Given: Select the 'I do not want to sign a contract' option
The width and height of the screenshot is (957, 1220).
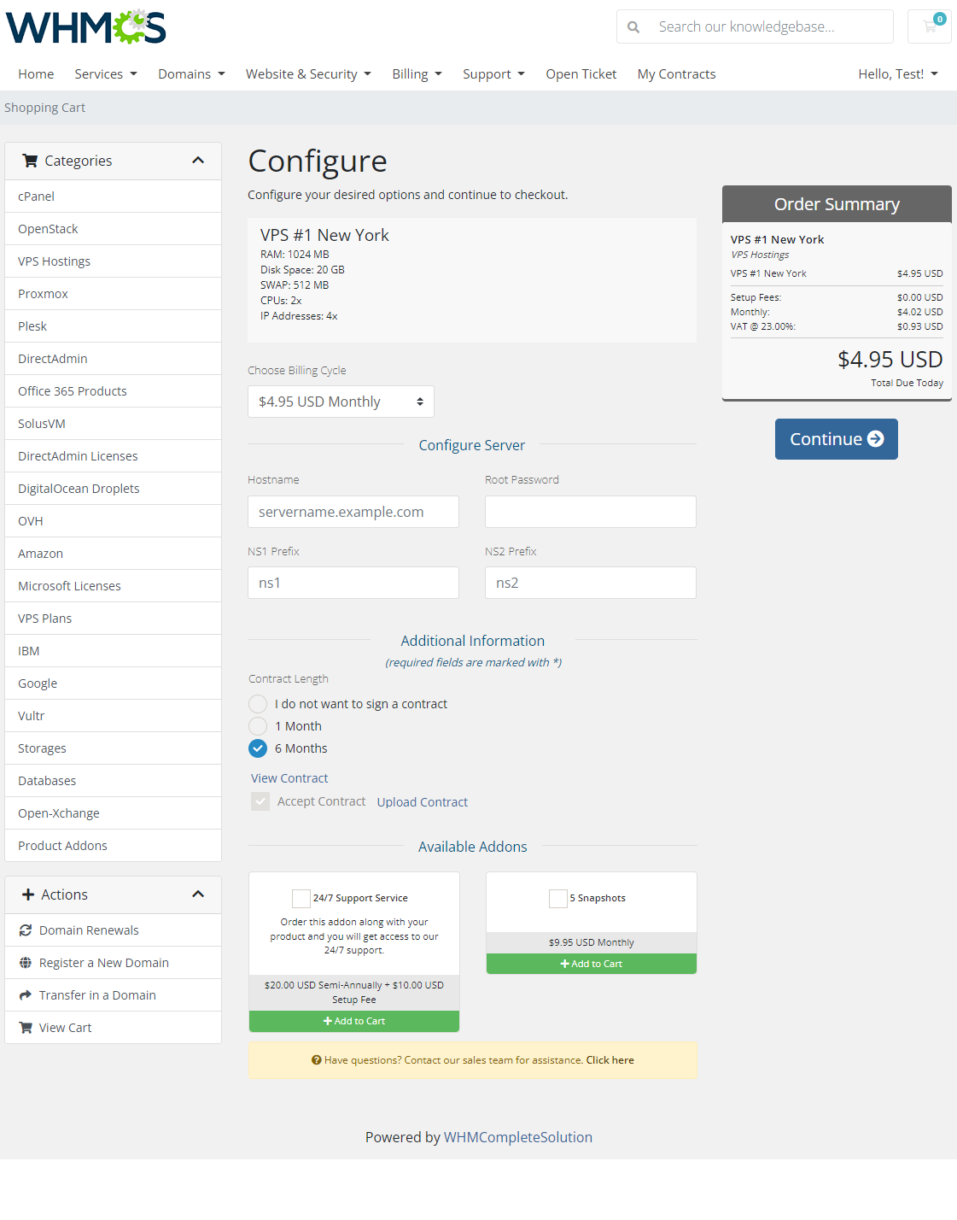Looking at the screenshot, I should [x=258, y=704].
